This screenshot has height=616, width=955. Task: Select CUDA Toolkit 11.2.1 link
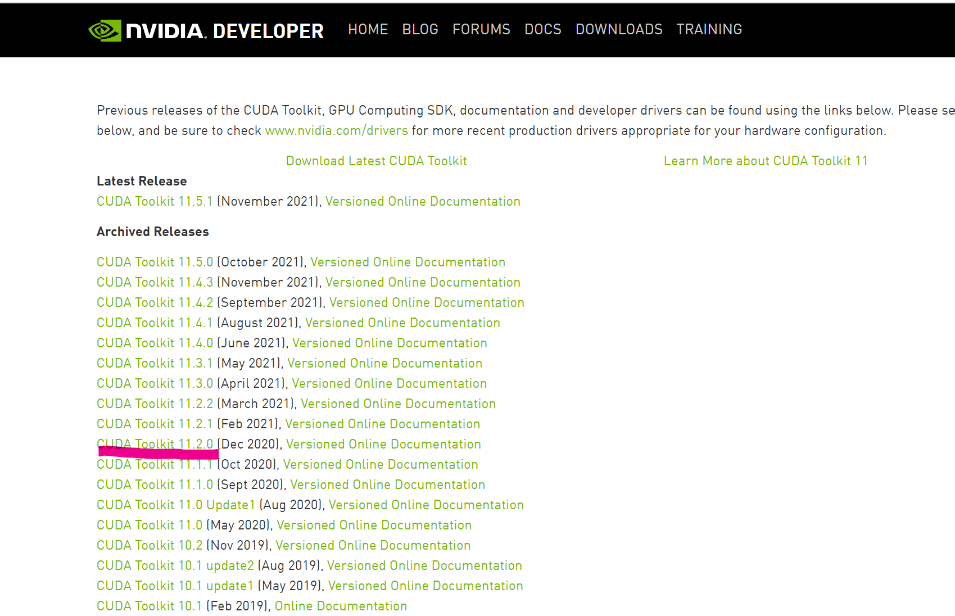[155, 424]
